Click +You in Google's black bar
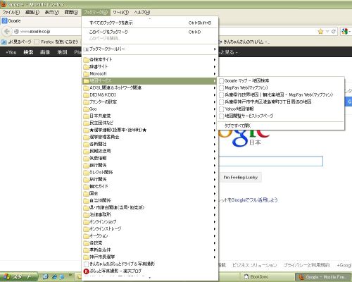Image resolution: width=352 pixels, height=282 pixels. coord(11,52)
